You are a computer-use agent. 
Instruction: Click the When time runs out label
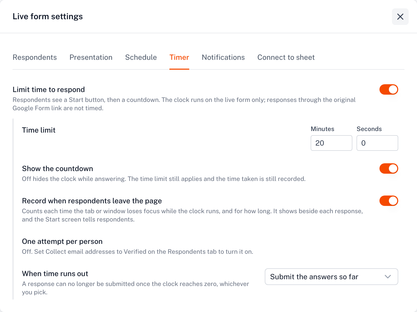point(55,274)
